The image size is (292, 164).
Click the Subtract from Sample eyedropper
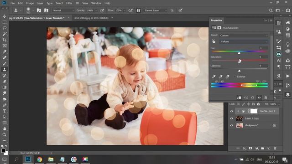pos(228,77)
